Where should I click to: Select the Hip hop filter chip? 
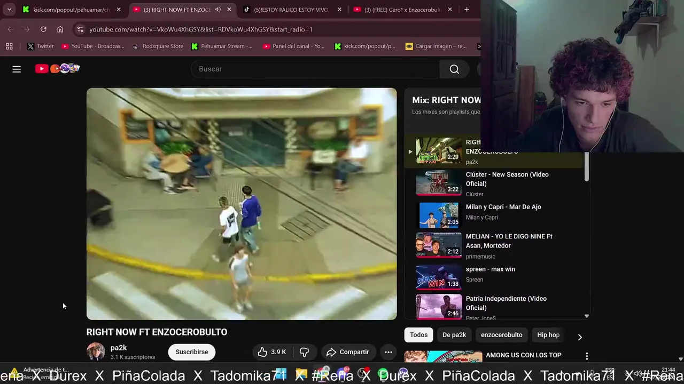click(548, 335)
